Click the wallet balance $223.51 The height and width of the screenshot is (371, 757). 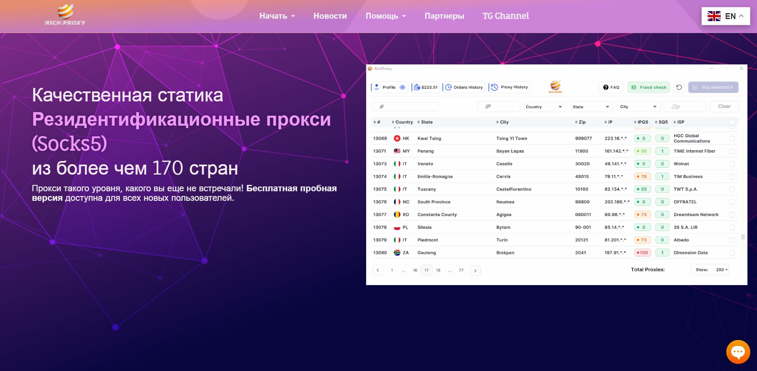point(426,87)
